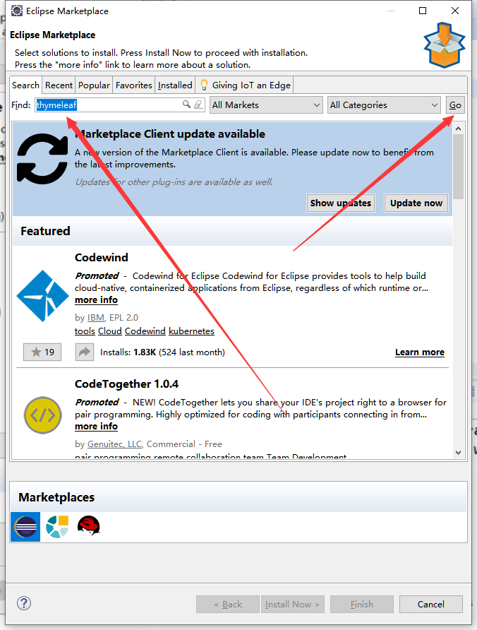Image resolution: width=477 pixels, height=630 pixels.
Task: Select the Obeo marketplace icon
Action: (57, 527)
